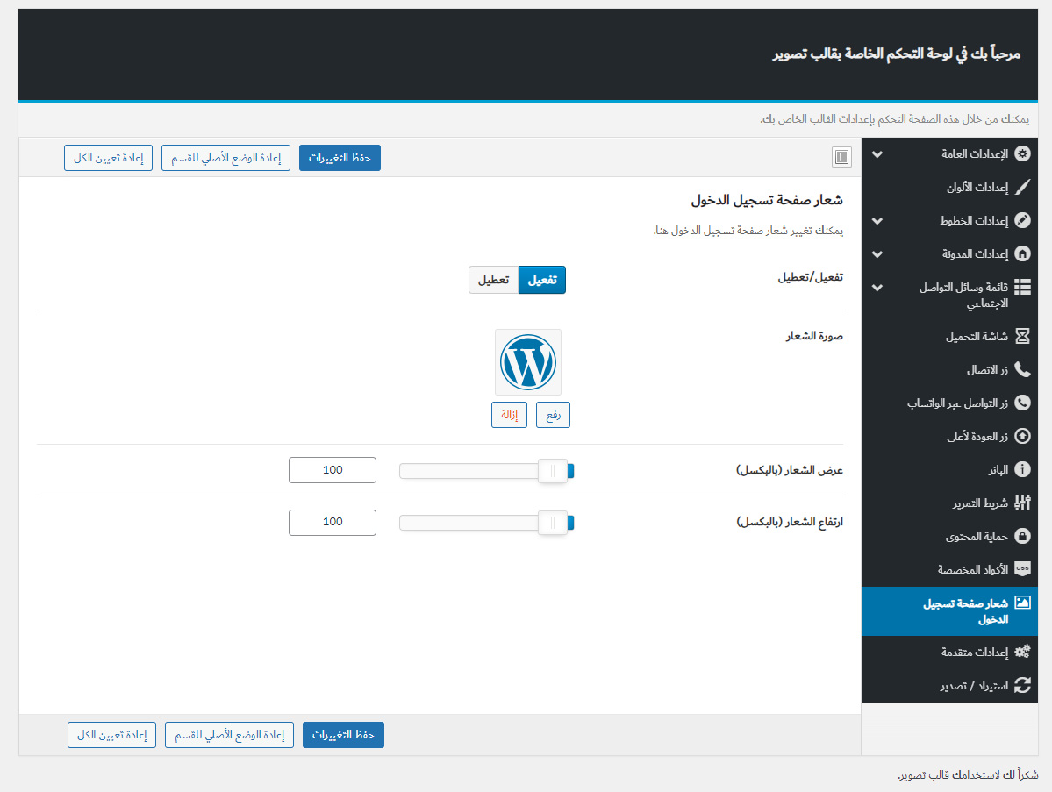Select the Disable (تعطيل) toggle option

tap(493, 280)
